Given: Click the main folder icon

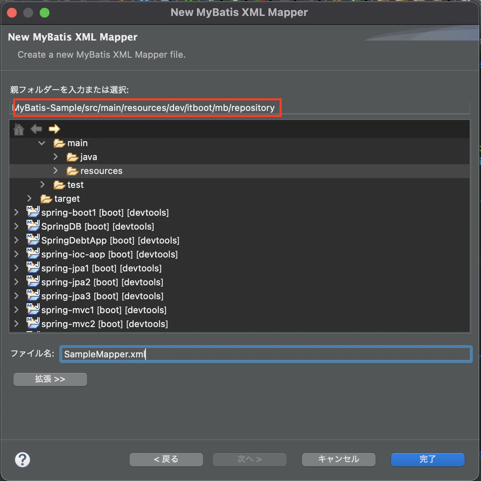Looking at the screenshot, I should pyautogui.click(x=59, y=143).
